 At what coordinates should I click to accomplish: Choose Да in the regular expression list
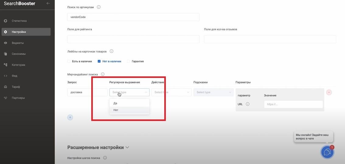click(115, 103)
